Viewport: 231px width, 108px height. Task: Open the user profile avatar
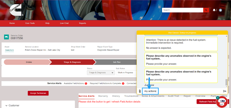[220, 10]
